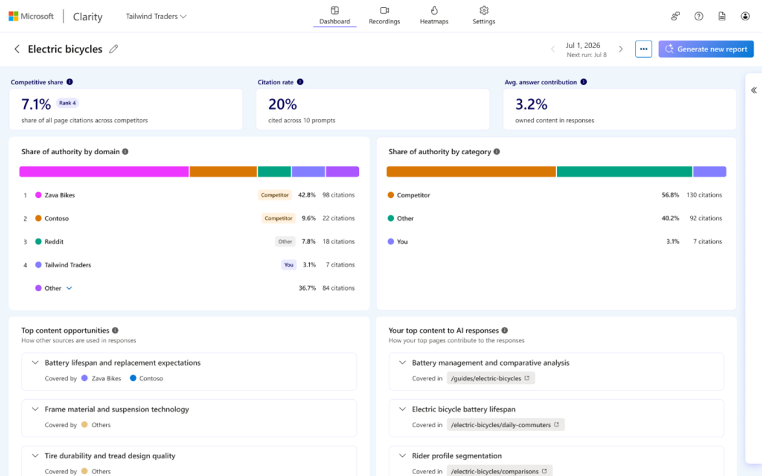This screenshot has height=476, width=762.
Task: Expand Battery management and comparative analysis
Action: pyautogui.click(x=402, y=363)
